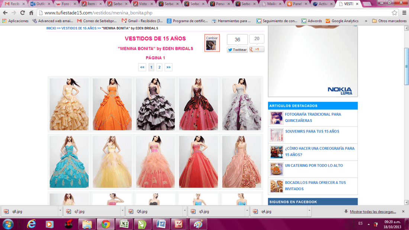The image size is (409, 230).
Task: Open VESTIDOS DE 15 AÑOS breadcrumb link
Action: click(79, 28)
